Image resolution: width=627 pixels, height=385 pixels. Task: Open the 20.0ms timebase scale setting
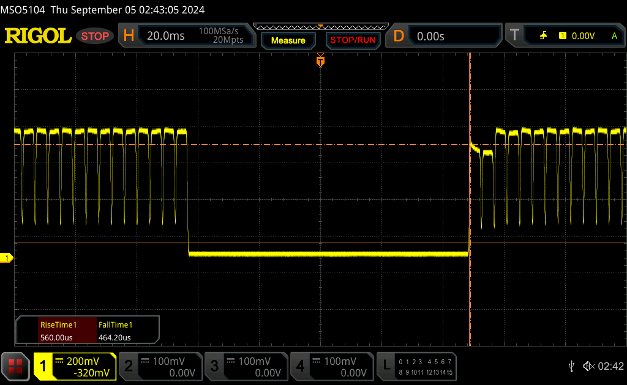tap(166, 36)
